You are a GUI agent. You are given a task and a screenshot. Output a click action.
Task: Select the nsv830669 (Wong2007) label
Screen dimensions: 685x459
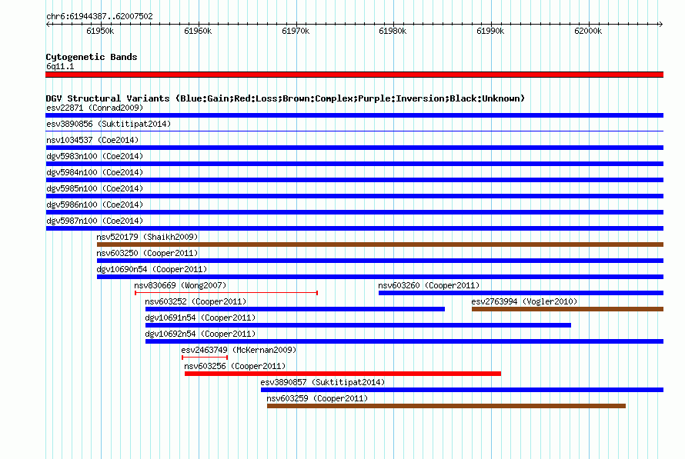pos(180,285)
